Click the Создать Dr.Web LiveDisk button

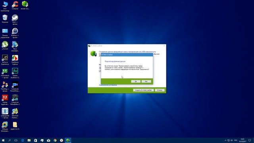[x=143, y=90]
